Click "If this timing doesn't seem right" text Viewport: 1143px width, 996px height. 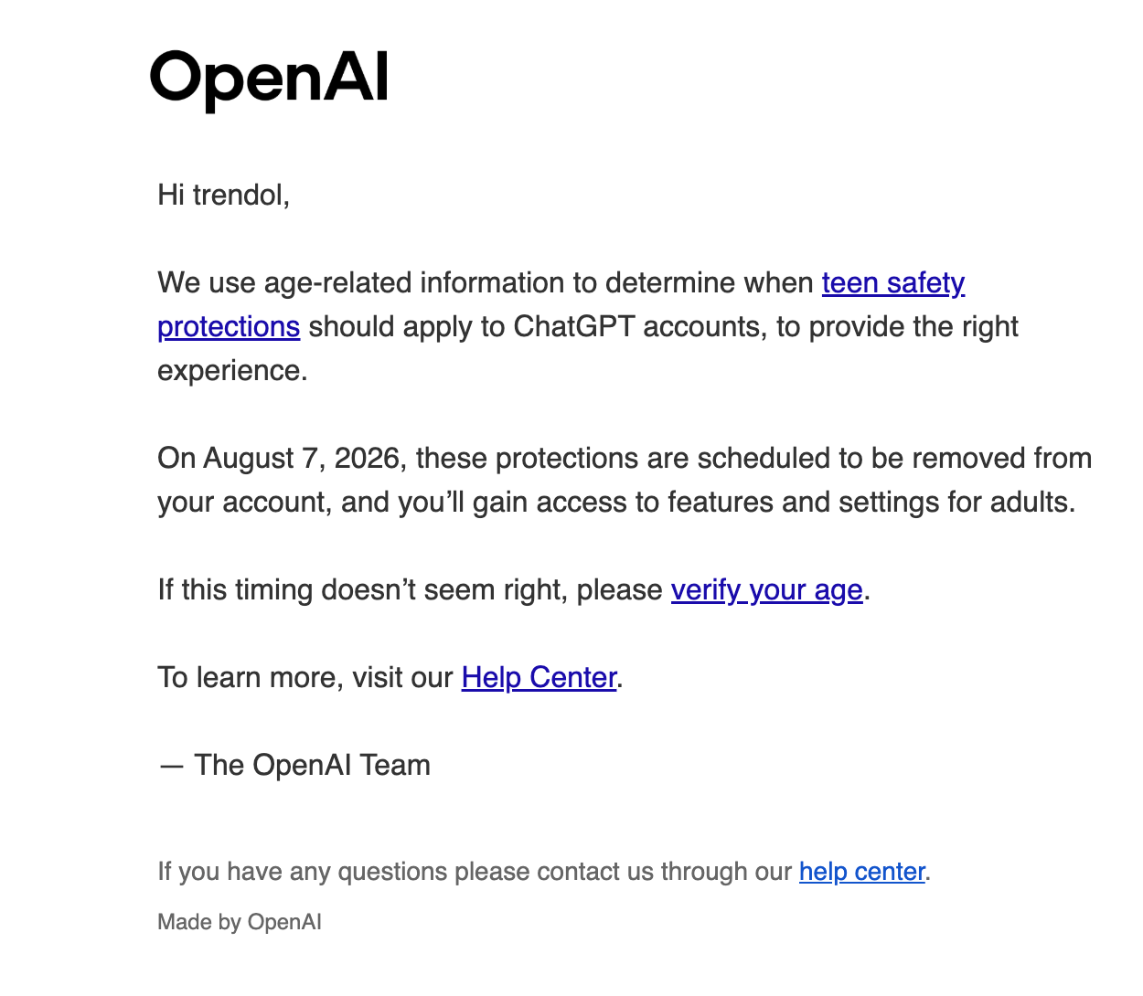click(362, 590)
